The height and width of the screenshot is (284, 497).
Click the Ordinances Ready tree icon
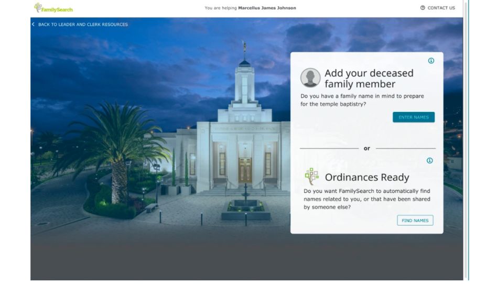pyautogui.click(x=312, y=177)
